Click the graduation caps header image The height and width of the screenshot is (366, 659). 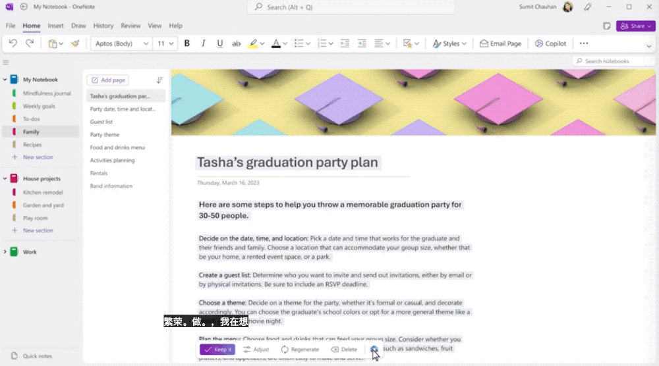click(x=413, y=103)
